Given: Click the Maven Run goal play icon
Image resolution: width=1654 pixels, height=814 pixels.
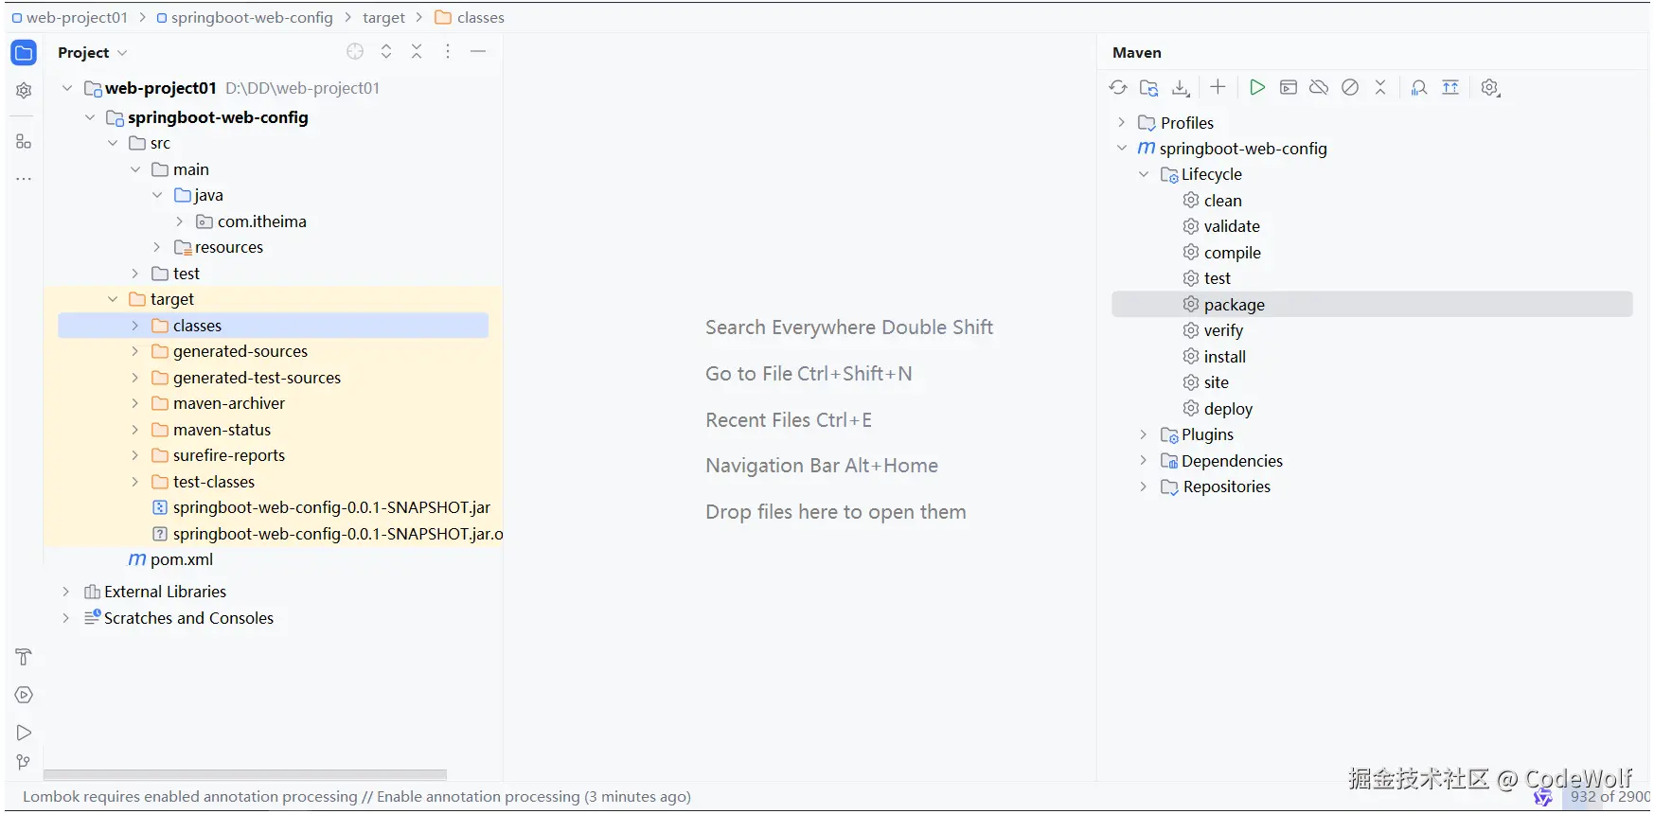Looking at the screenshot, I should [1256, 88].
